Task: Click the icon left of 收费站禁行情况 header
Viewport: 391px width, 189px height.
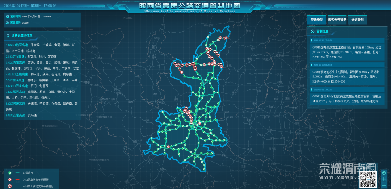Action: [8, 36]
